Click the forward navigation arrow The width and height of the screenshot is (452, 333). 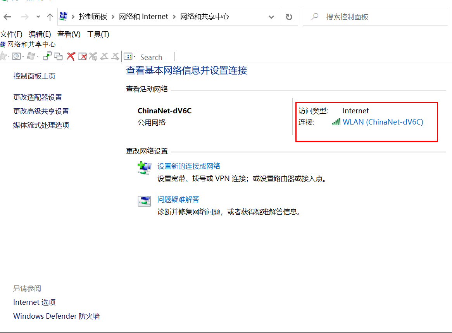pyautogui.click(x=25, y=17)
